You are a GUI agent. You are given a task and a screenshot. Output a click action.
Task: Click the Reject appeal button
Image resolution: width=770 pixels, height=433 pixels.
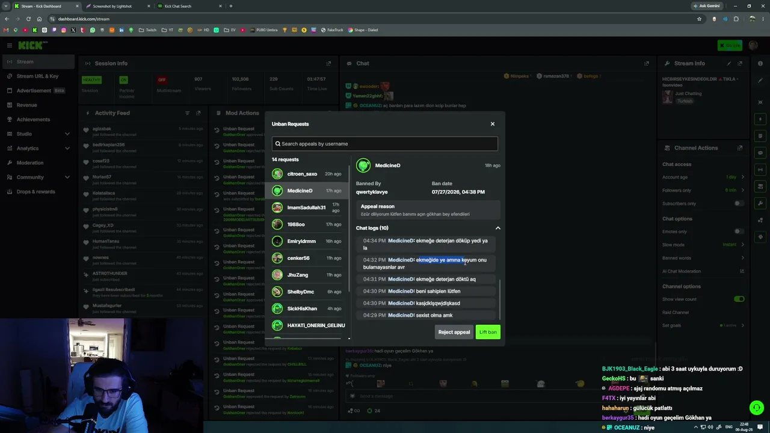pyautogui.click(x=454, y=332)
